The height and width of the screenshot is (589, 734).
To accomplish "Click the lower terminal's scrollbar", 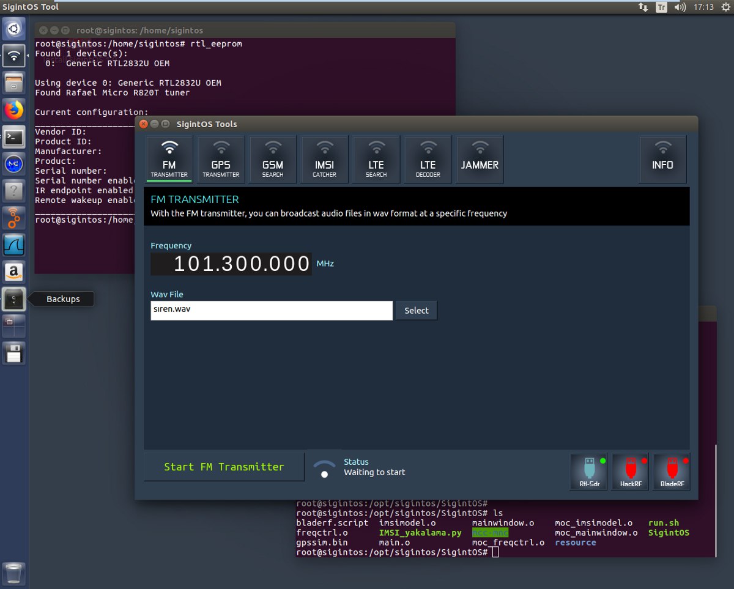I will pos(716,500).
